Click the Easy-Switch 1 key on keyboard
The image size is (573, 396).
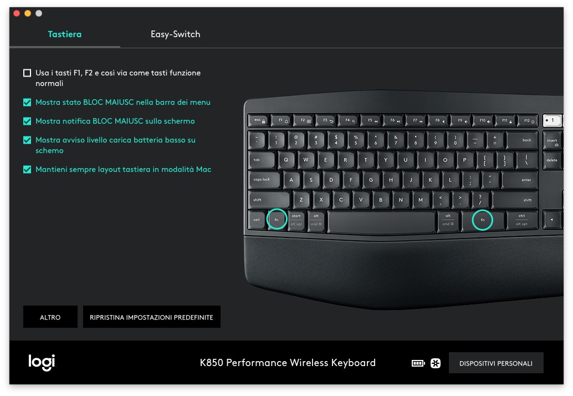[552, 120]
